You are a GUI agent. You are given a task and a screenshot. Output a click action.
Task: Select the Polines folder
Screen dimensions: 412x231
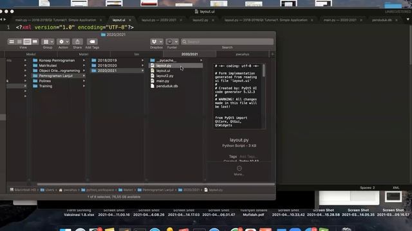[45, 81]
